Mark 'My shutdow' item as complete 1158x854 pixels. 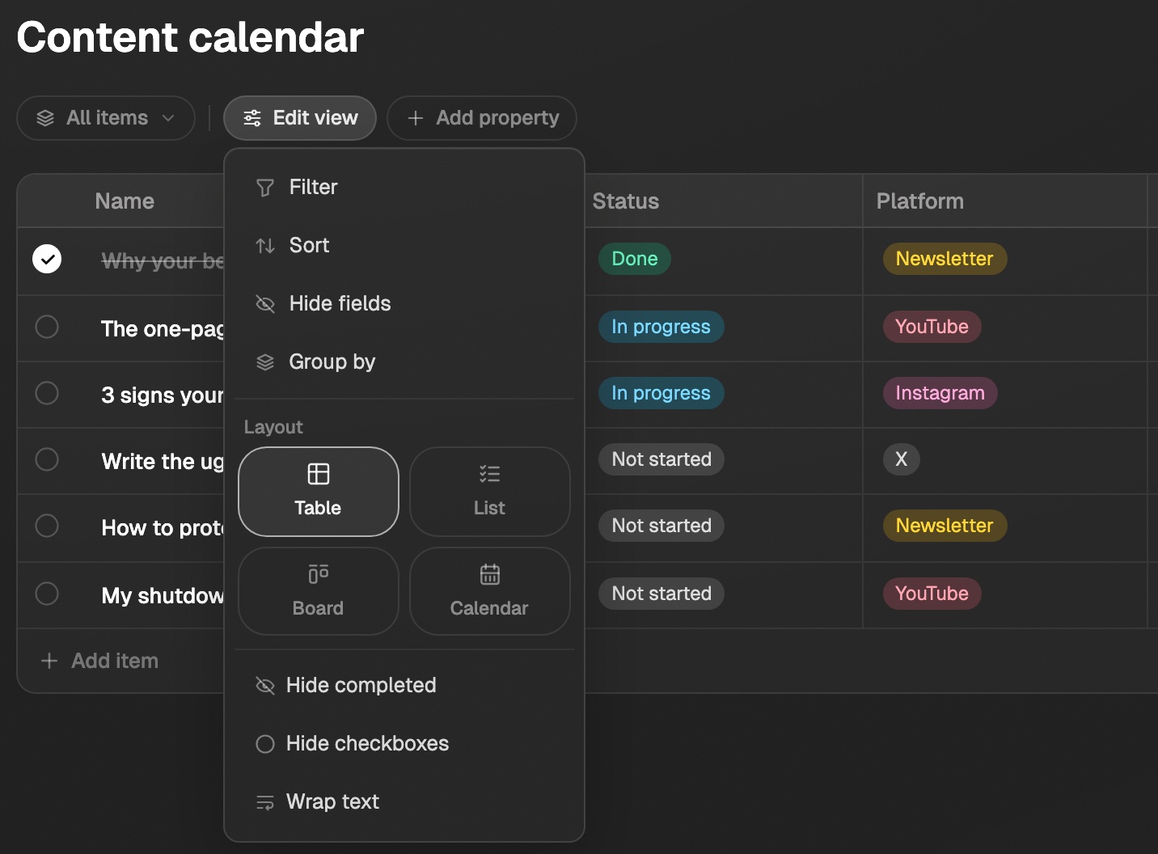47,594
